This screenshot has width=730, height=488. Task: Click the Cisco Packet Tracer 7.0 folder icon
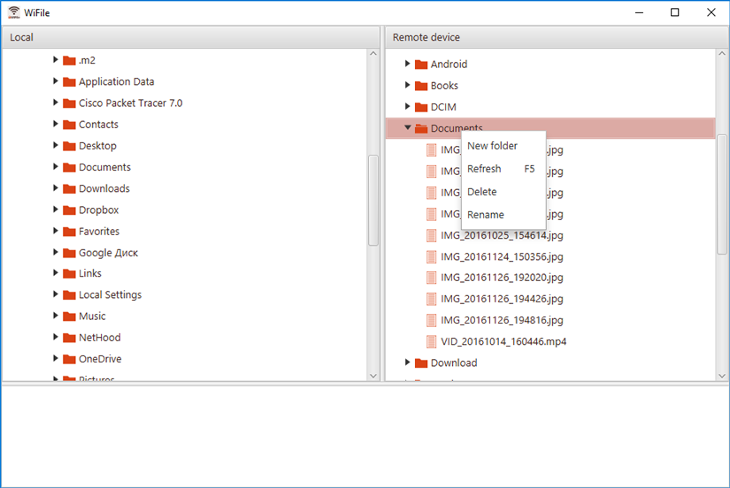(x=69, y=103)
